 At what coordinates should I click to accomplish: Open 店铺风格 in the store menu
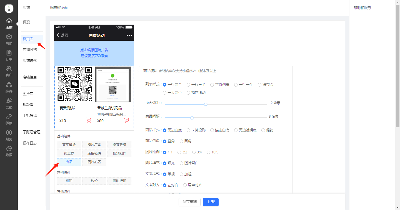coord(30,50)
